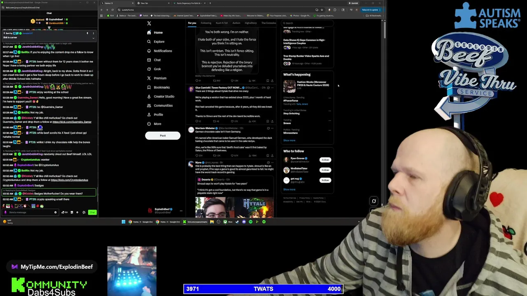
Task: Open the Kick bookmark in bookmarks bar
Action: pos(110,16)
